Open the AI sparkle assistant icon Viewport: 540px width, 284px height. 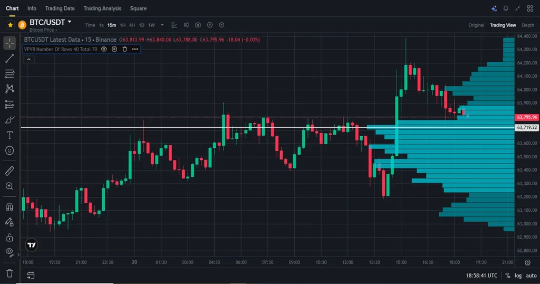coord(494,8)
